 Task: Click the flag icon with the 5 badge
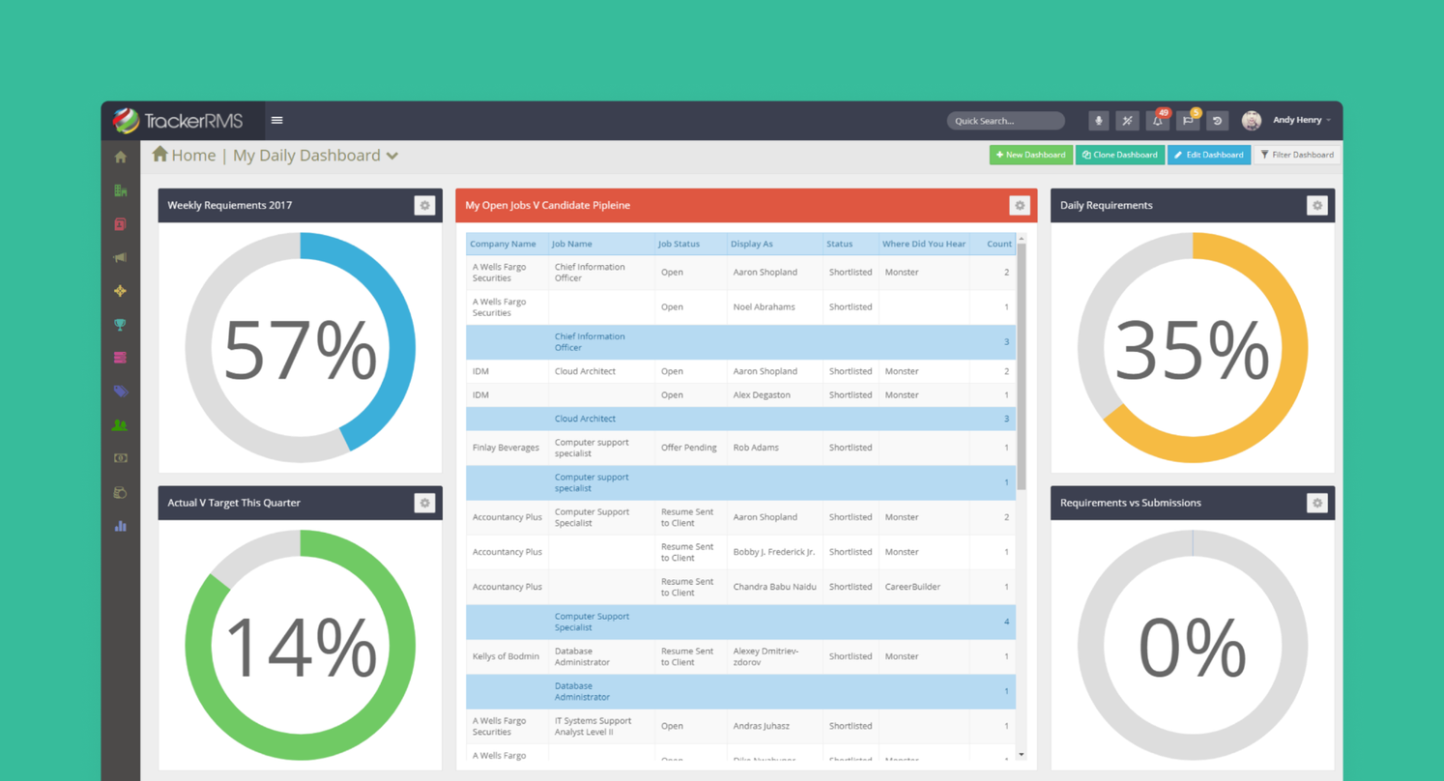coord(1187,121)
